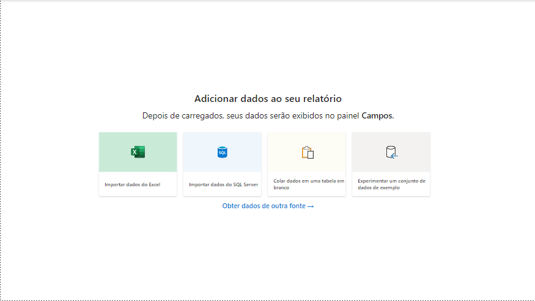The height and width of the screenshot is (301, 535).
Task: Open "Obter dados de outra fonte" link
Action: click(268, 206)
